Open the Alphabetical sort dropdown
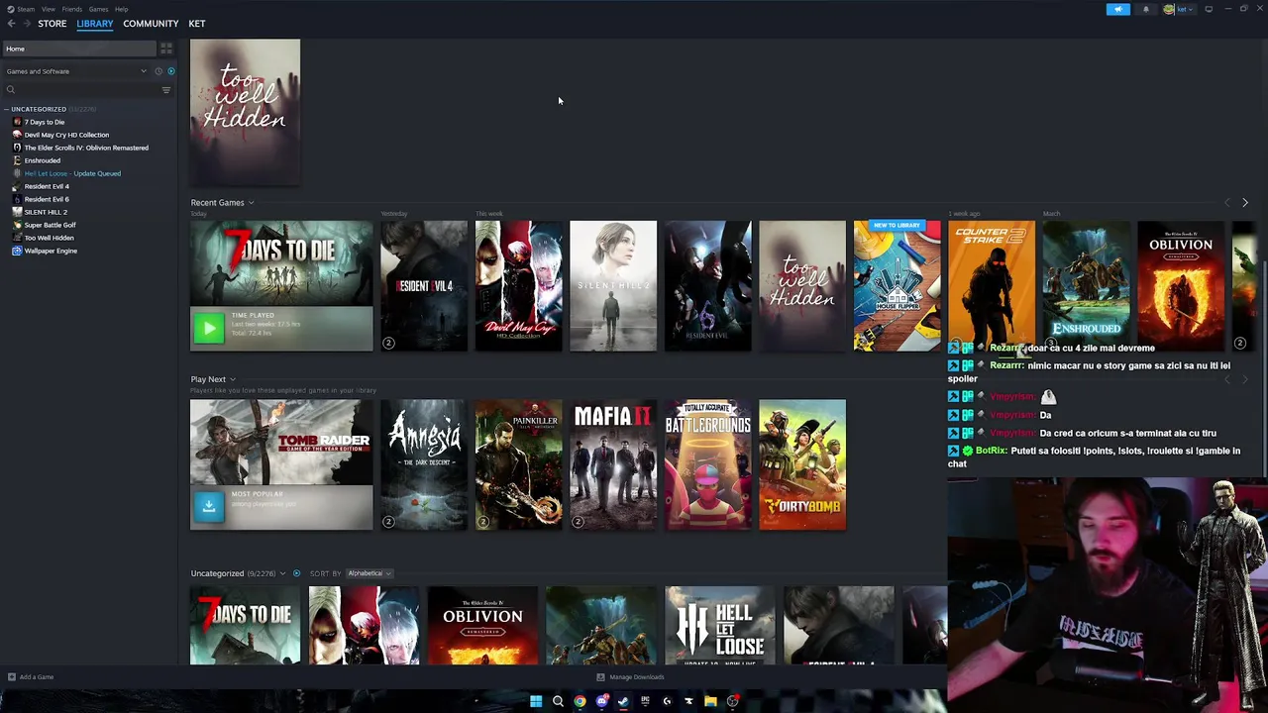The height and width of the screenshot is (713, 1268). tap(369, 573)
